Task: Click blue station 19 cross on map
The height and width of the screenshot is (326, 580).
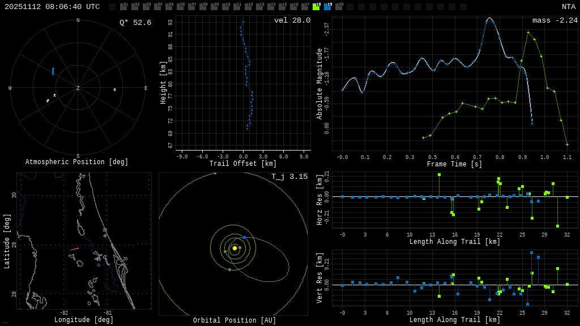Action: tap(99, 265)
